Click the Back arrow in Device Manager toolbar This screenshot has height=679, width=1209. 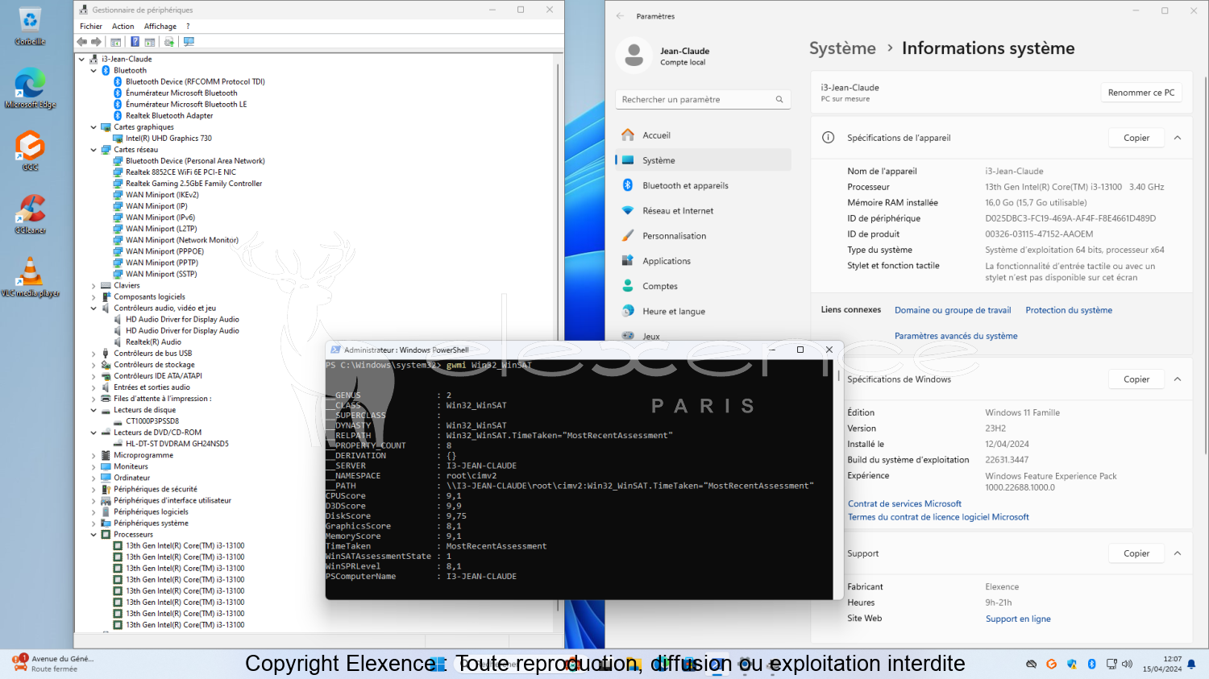[81, 42]
